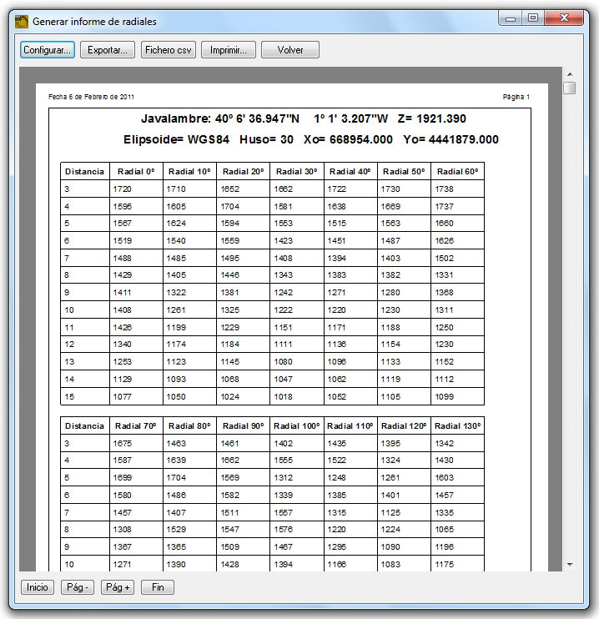Click the Javalambre coordinates heading
The image size is (599, 619).
[x=303, y=118]
